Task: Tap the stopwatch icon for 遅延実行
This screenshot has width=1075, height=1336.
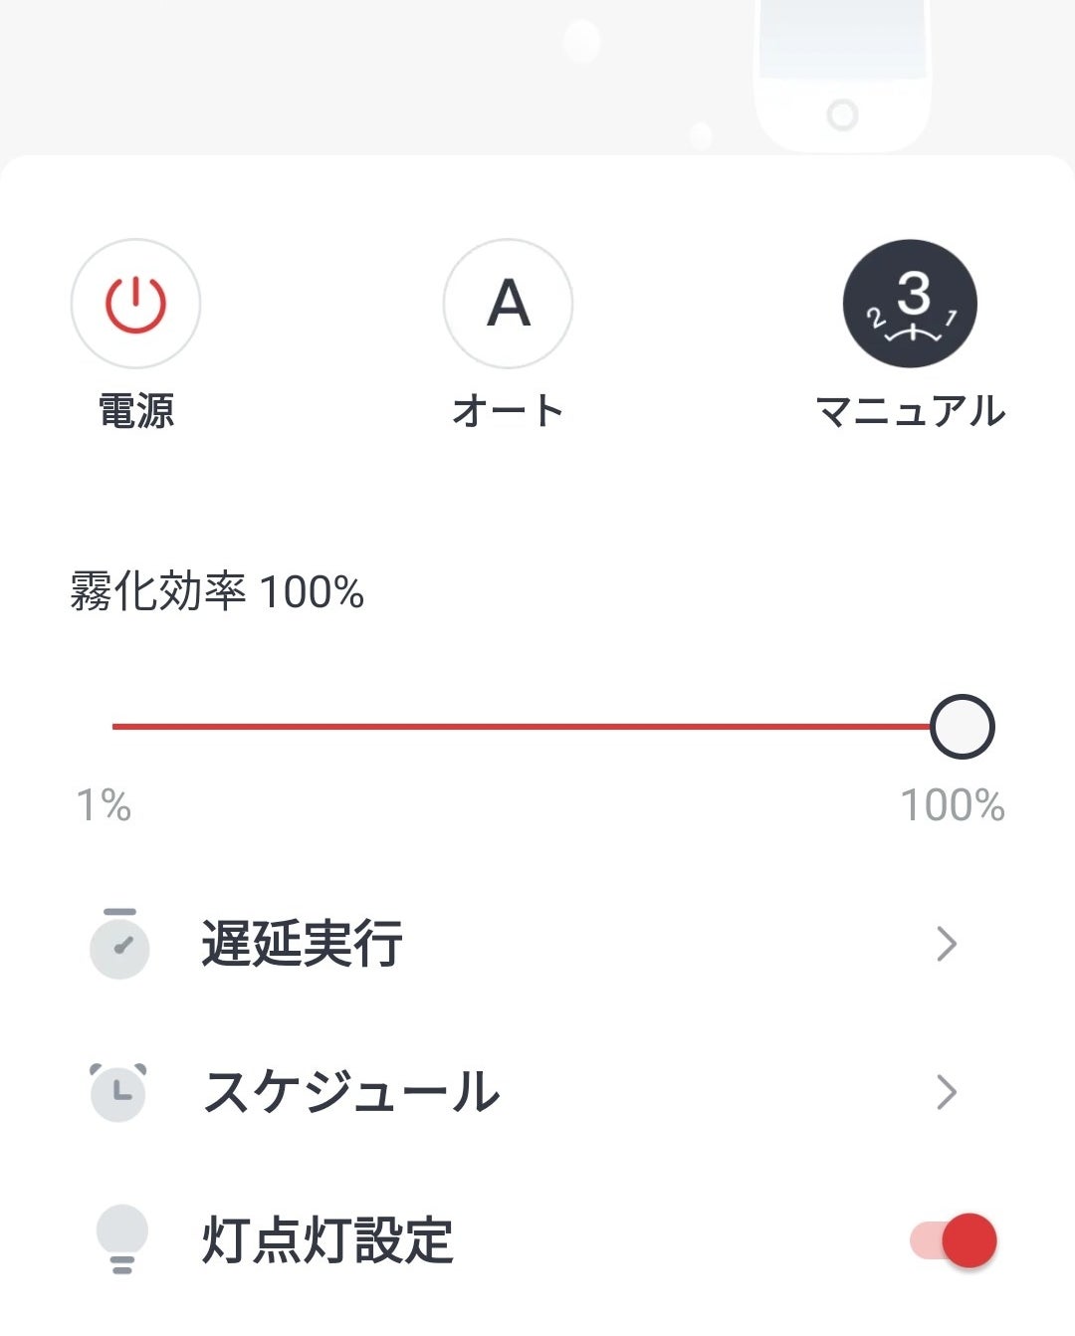Action: pyautogui.click(x=119, y=943)
